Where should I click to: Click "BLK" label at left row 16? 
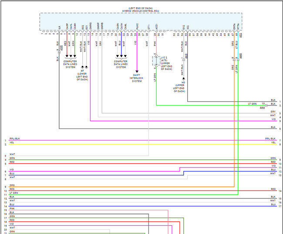(12, 212)
